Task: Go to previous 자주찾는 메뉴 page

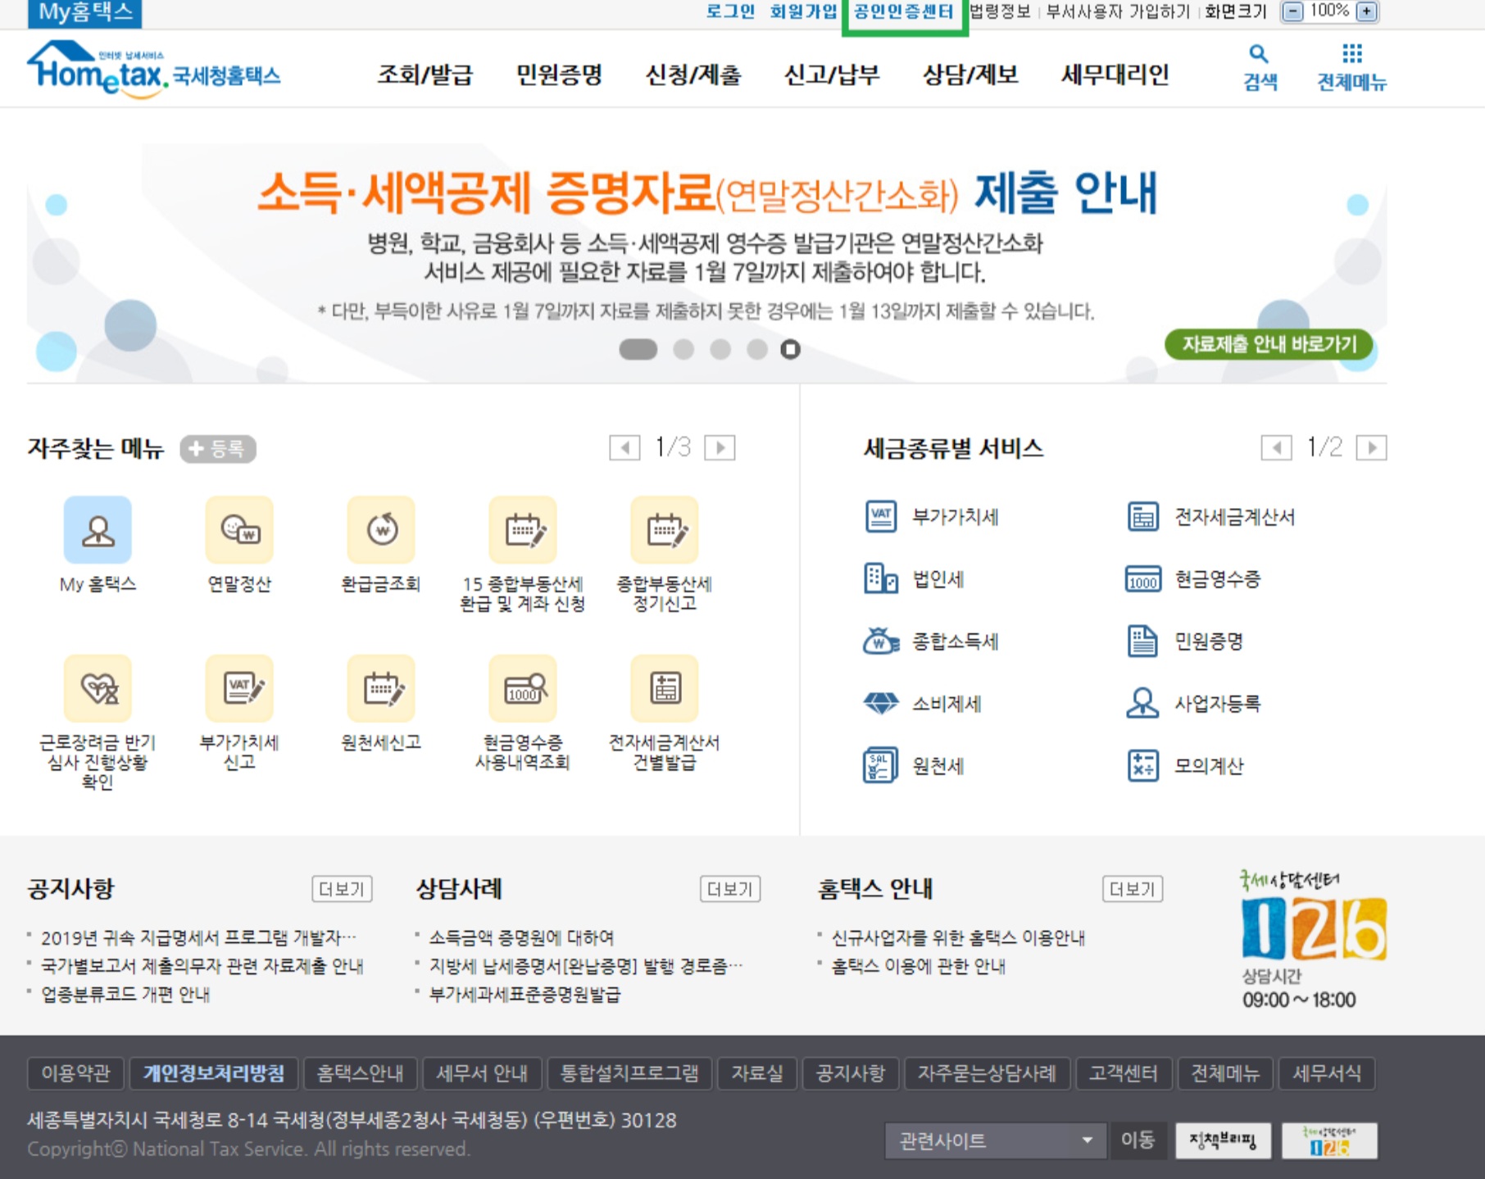Action: pos(624,448)
